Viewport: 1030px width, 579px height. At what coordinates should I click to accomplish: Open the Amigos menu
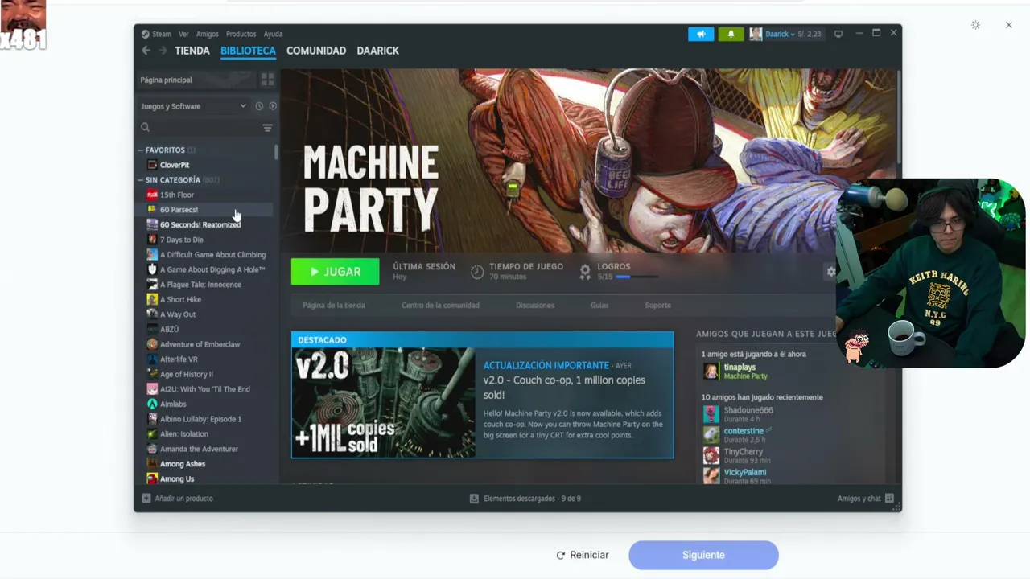click(x=208, y=34)
